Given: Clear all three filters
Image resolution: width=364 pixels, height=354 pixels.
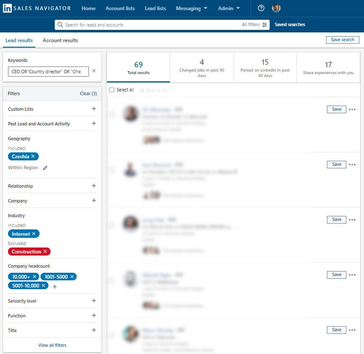Looking at the screenshot, I should (88, 93).
